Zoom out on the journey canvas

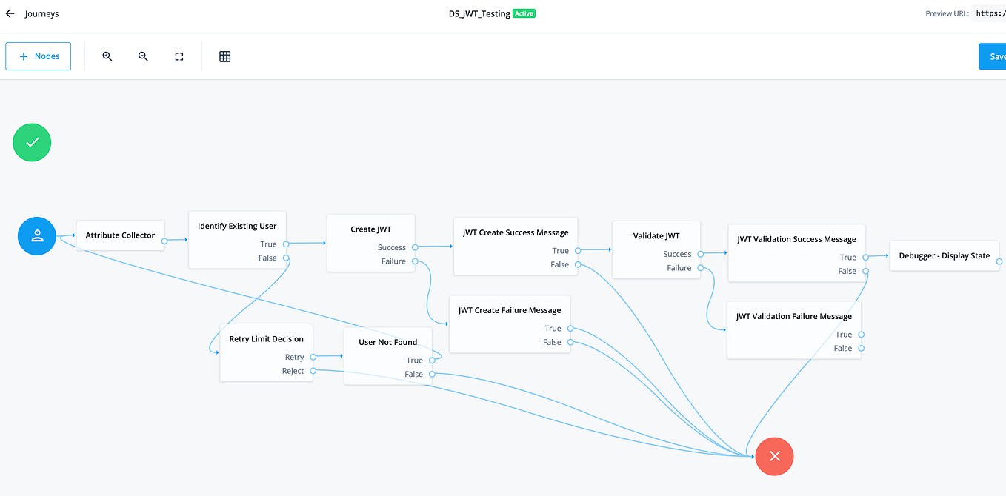click(x=143, y=56)
